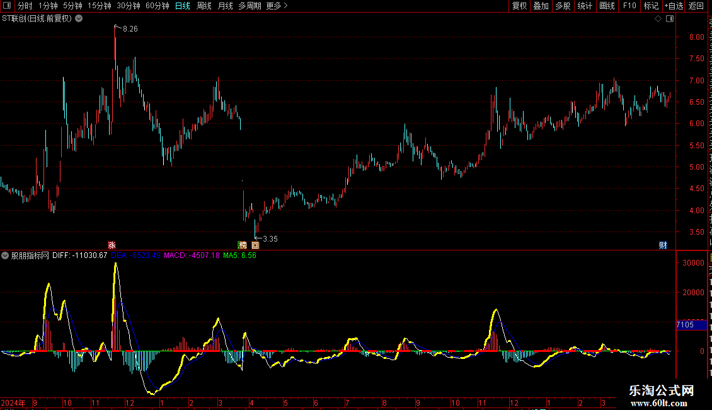
Task: Select the 日线 daily tab
Action: point(183,6)
